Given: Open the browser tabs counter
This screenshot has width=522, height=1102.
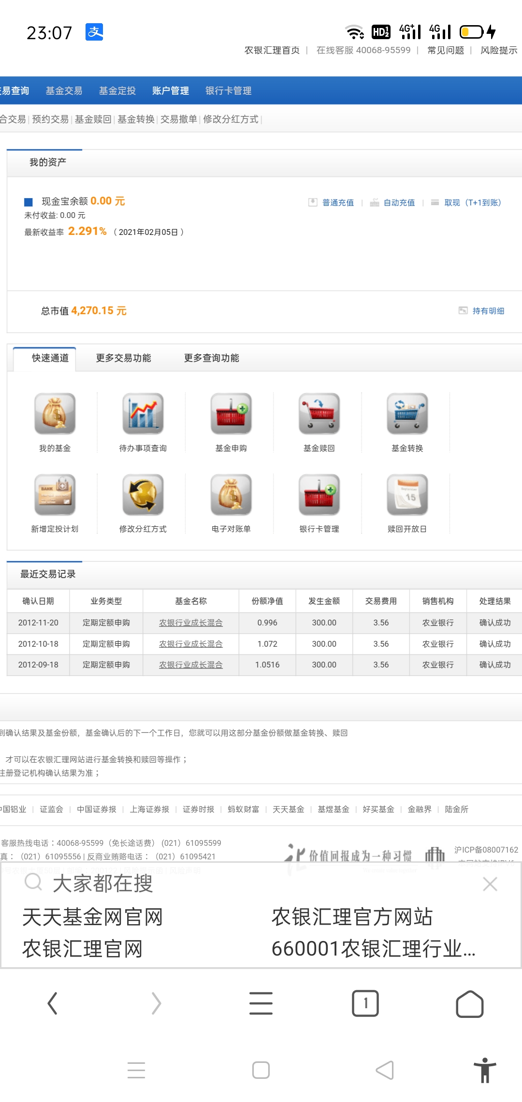Looking at the screenshot, I should click(365, 1003).
